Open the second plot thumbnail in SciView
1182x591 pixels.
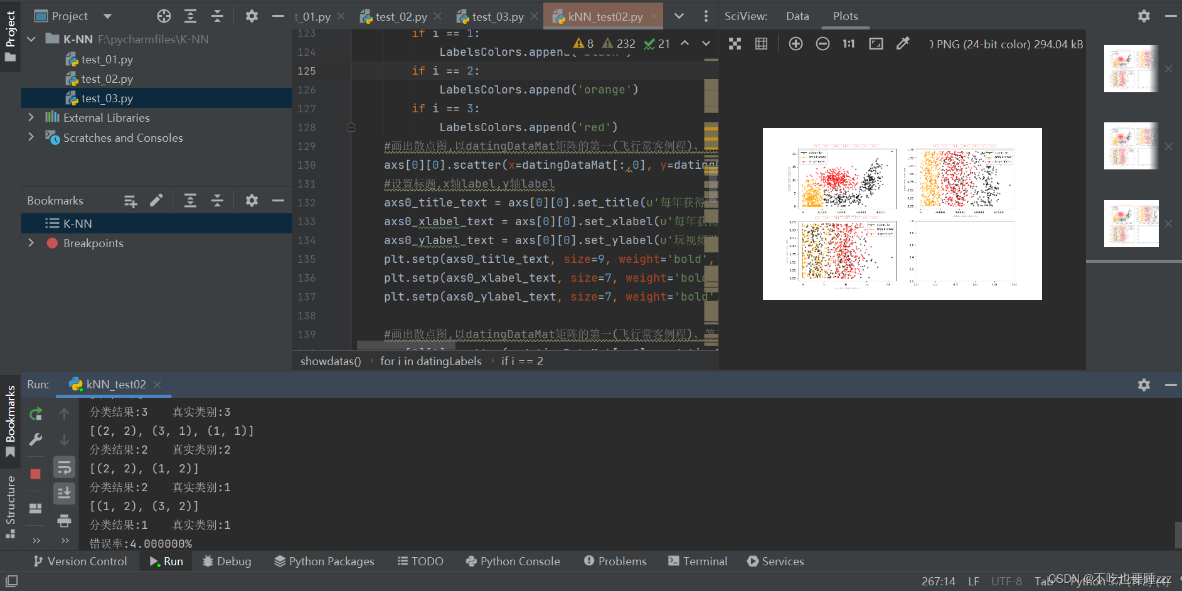point(1131,146)
